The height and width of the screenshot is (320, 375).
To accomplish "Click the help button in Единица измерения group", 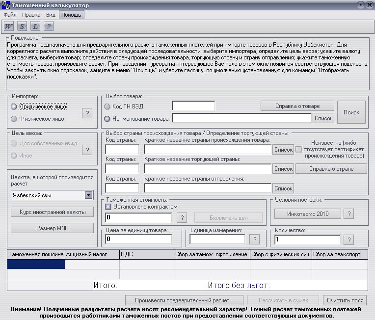I will click(254, 240).
